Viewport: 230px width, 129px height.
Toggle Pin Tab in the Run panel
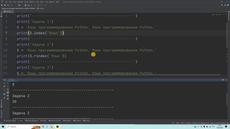pyautogui.click(x=4, y=98)
